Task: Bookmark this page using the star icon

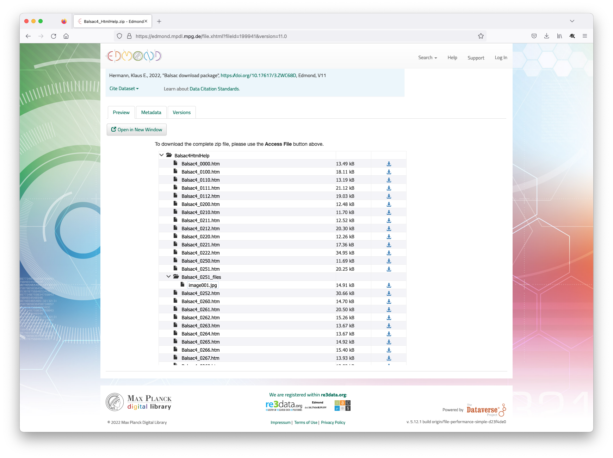Action: coord(481,36)
